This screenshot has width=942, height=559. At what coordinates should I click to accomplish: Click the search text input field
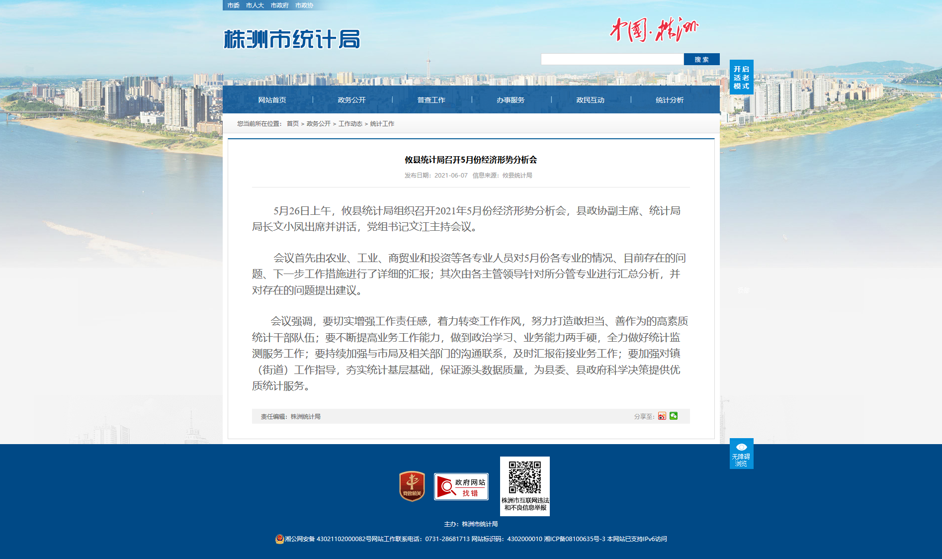[x=612, y=60]
